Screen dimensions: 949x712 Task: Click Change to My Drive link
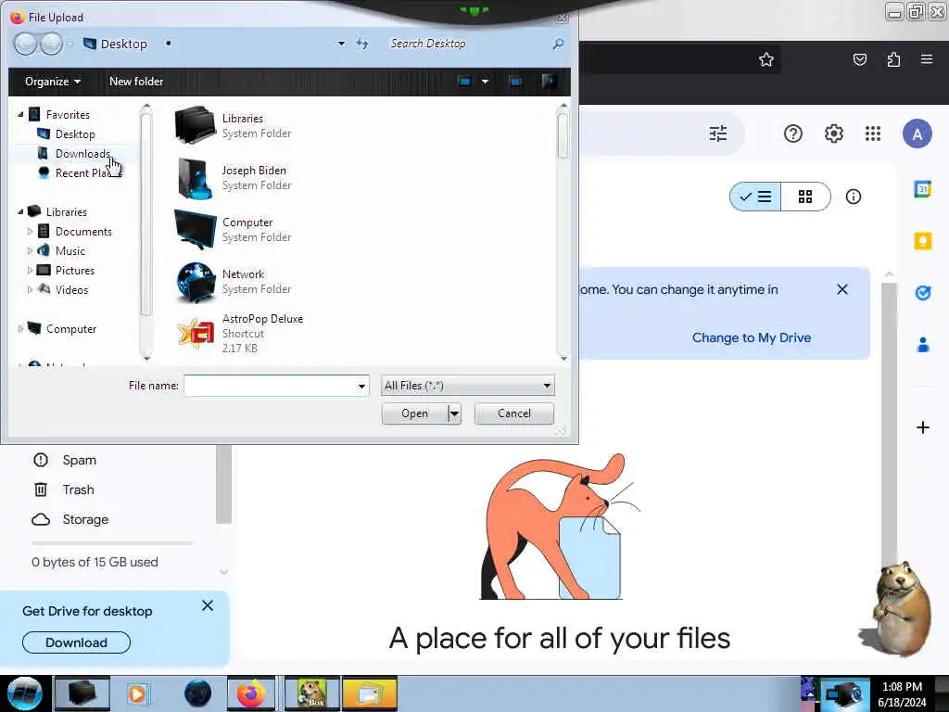751,337
